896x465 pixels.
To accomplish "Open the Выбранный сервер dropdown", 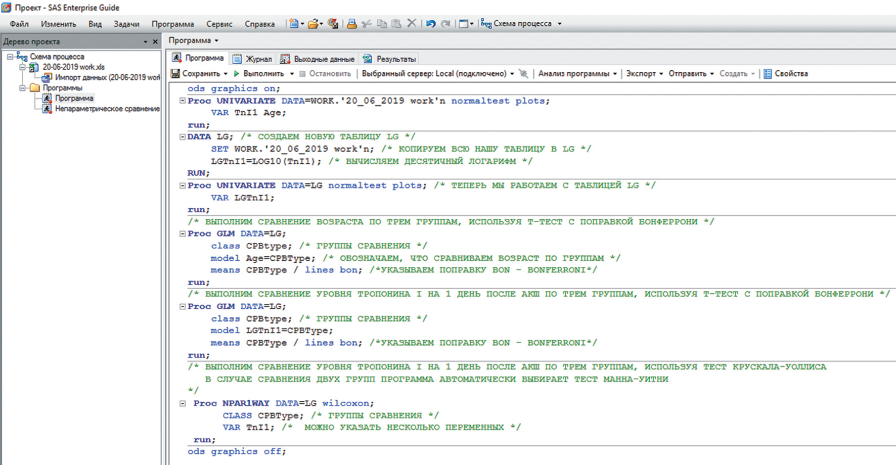I will [x=512, y=74].
